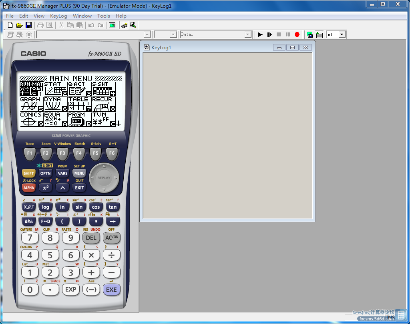Click the caret power key
410x324 pixels.
tap(62, 187)
